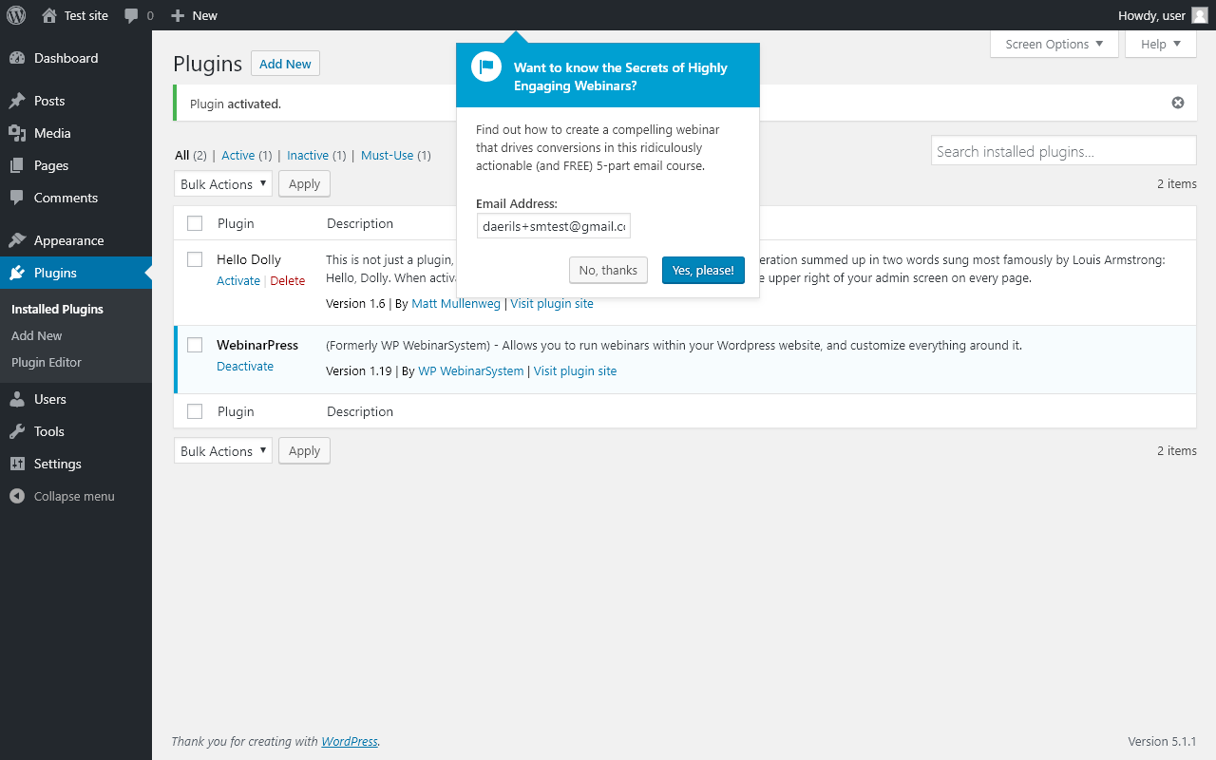
Task: Click the WordPress logo icon
Action: click(16, 15)
